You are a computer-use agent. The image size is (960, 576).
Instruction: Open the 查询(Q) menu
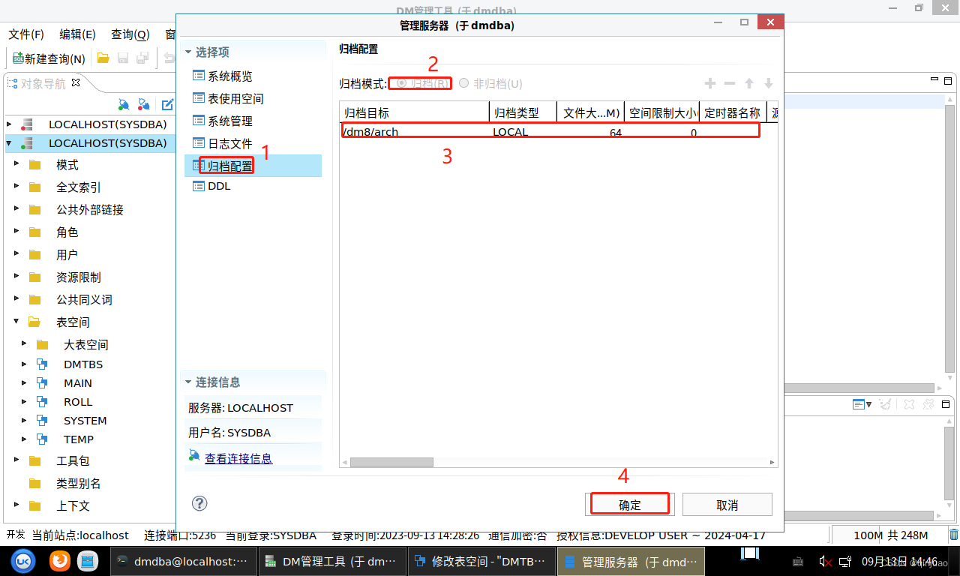tap(130, 34)
